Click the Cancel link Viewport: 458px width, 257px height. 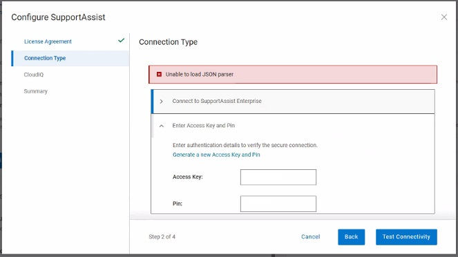[x=310, y=237]
